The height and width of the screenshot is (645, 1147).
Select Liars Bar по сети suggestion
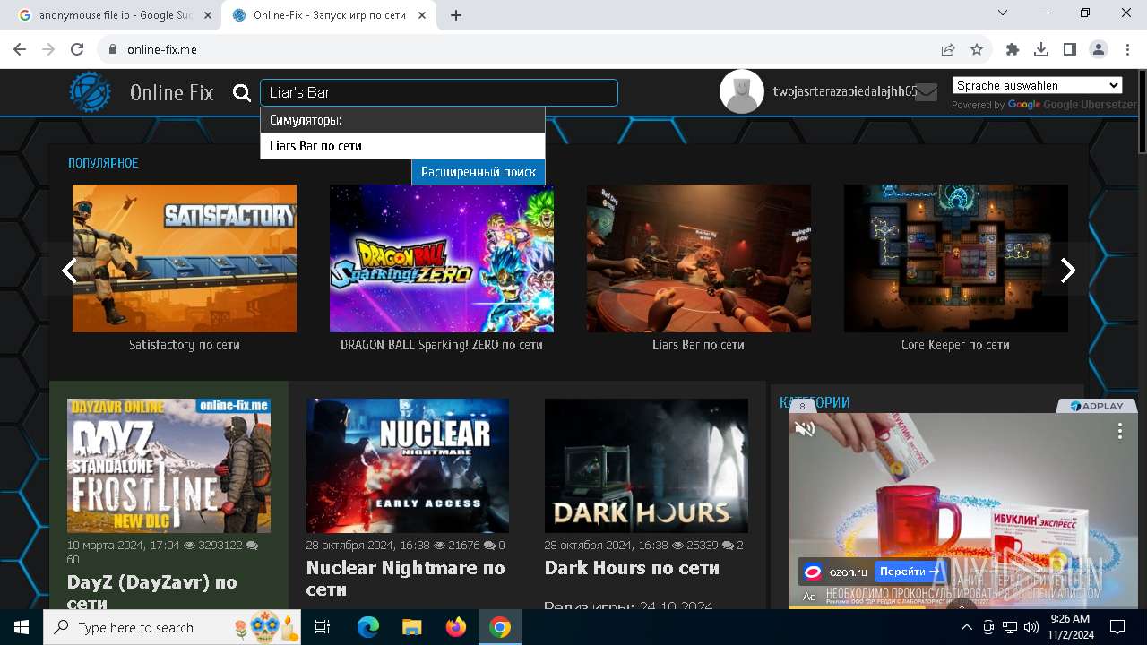pyautogui.click(x=402, y=146)
